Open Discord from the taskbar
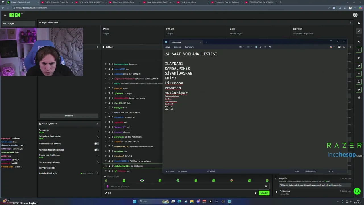Viewport: 364px width, 205px height. coord(198,202)
